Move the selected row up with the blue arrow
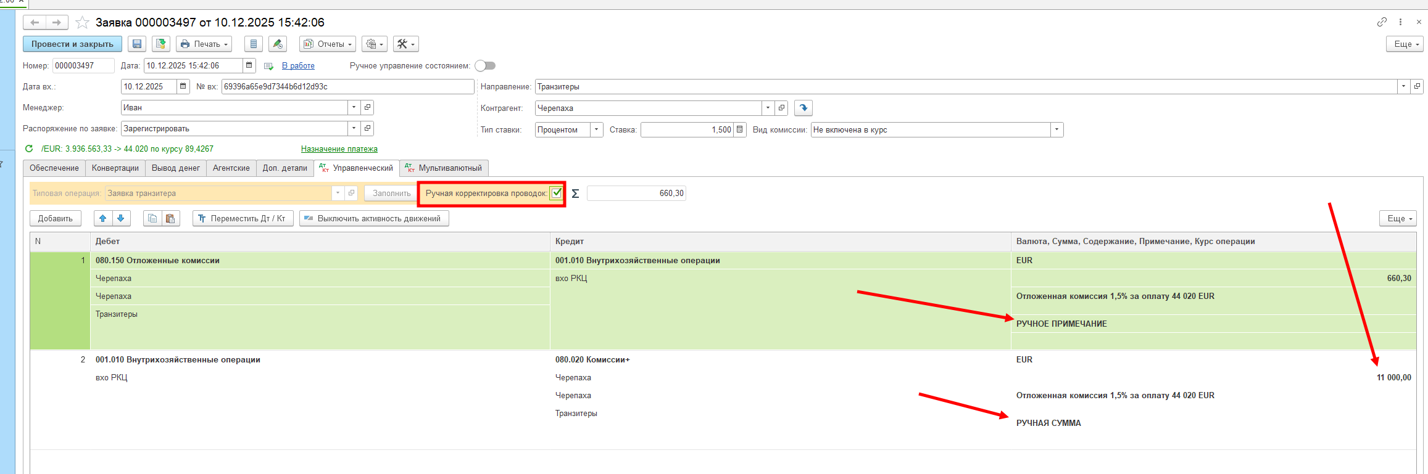 (103, 218)
